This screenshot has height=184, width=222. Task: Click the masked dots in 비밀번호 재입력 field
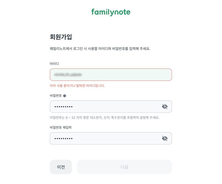64,139
